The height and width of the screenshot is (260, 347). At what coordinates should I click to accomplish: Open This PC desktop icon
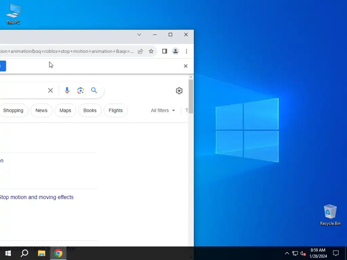click(13, 14)
